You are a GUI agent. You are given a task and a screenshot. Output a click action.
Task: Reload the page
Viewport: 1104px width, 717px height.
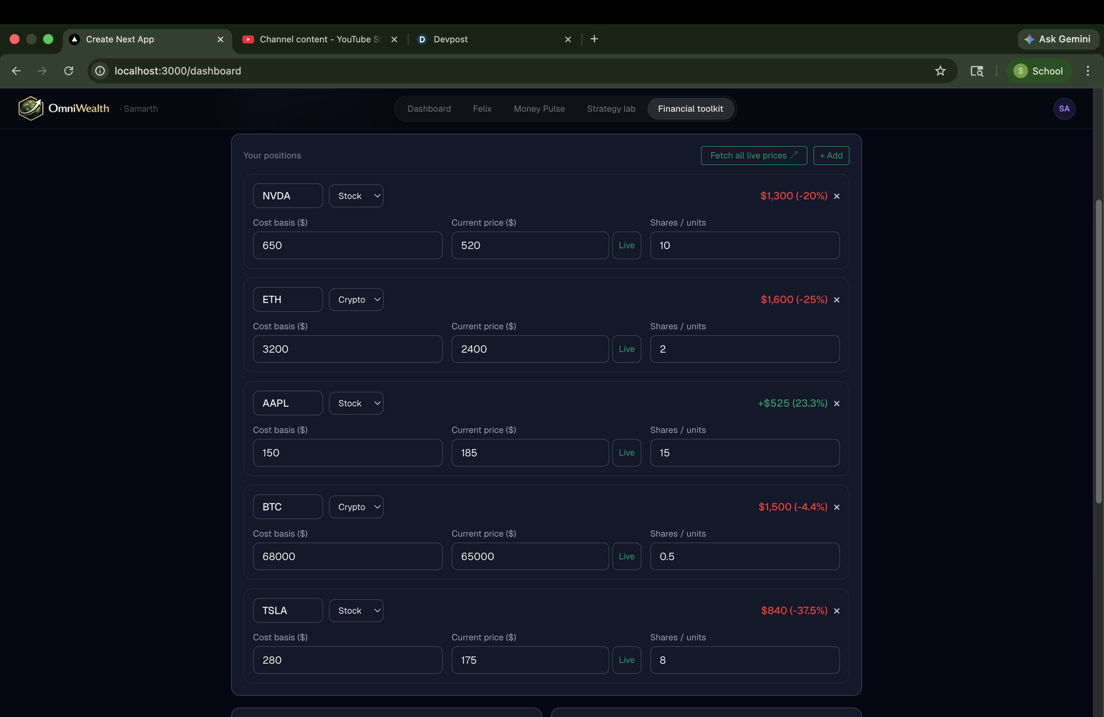tap(69, 71)
